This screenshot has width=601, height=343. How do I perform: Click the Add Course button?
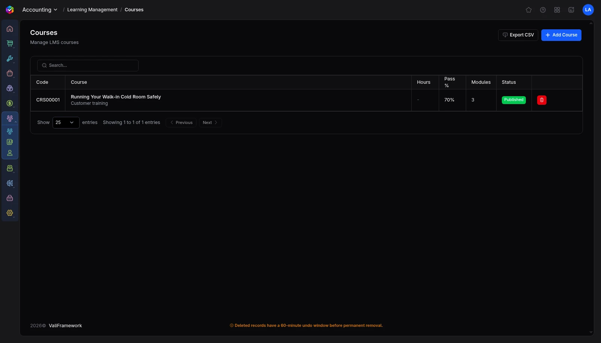(561, 35)
